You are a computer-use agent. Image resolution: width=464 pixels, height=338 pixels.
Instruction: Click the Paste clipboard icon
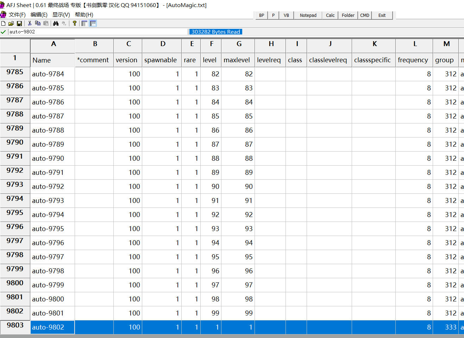pos(46,24)
